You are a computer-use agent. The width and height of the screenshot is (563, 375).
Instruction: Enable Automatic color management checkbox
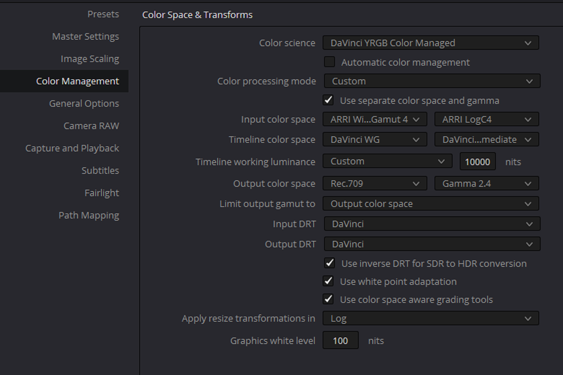(x=330, y=62)
